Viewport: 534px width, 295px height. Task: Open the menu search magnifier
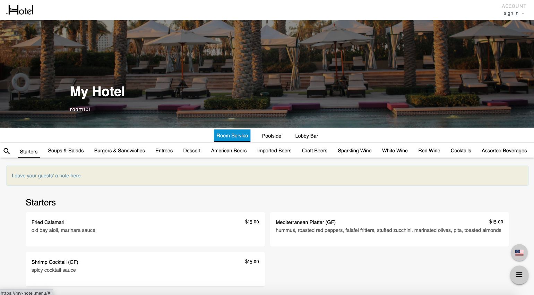point(7,151)
